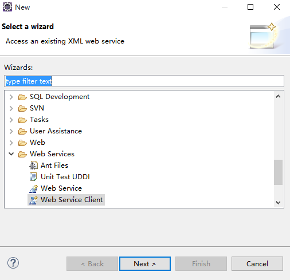The height and width of the screenshot is (280, 290).
Task: Click the SVN folder icon
Action: (x=22, y=108)
